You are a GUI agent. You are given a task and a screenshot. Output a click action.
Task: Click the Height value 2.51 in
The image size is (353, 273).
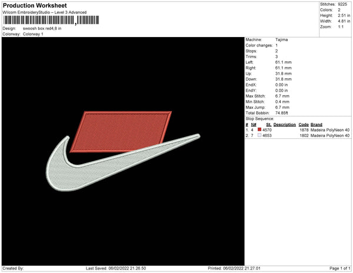344,15
